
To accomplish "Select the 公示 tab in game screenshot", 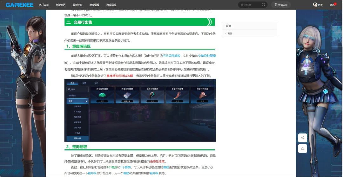I will pos(96,83).
